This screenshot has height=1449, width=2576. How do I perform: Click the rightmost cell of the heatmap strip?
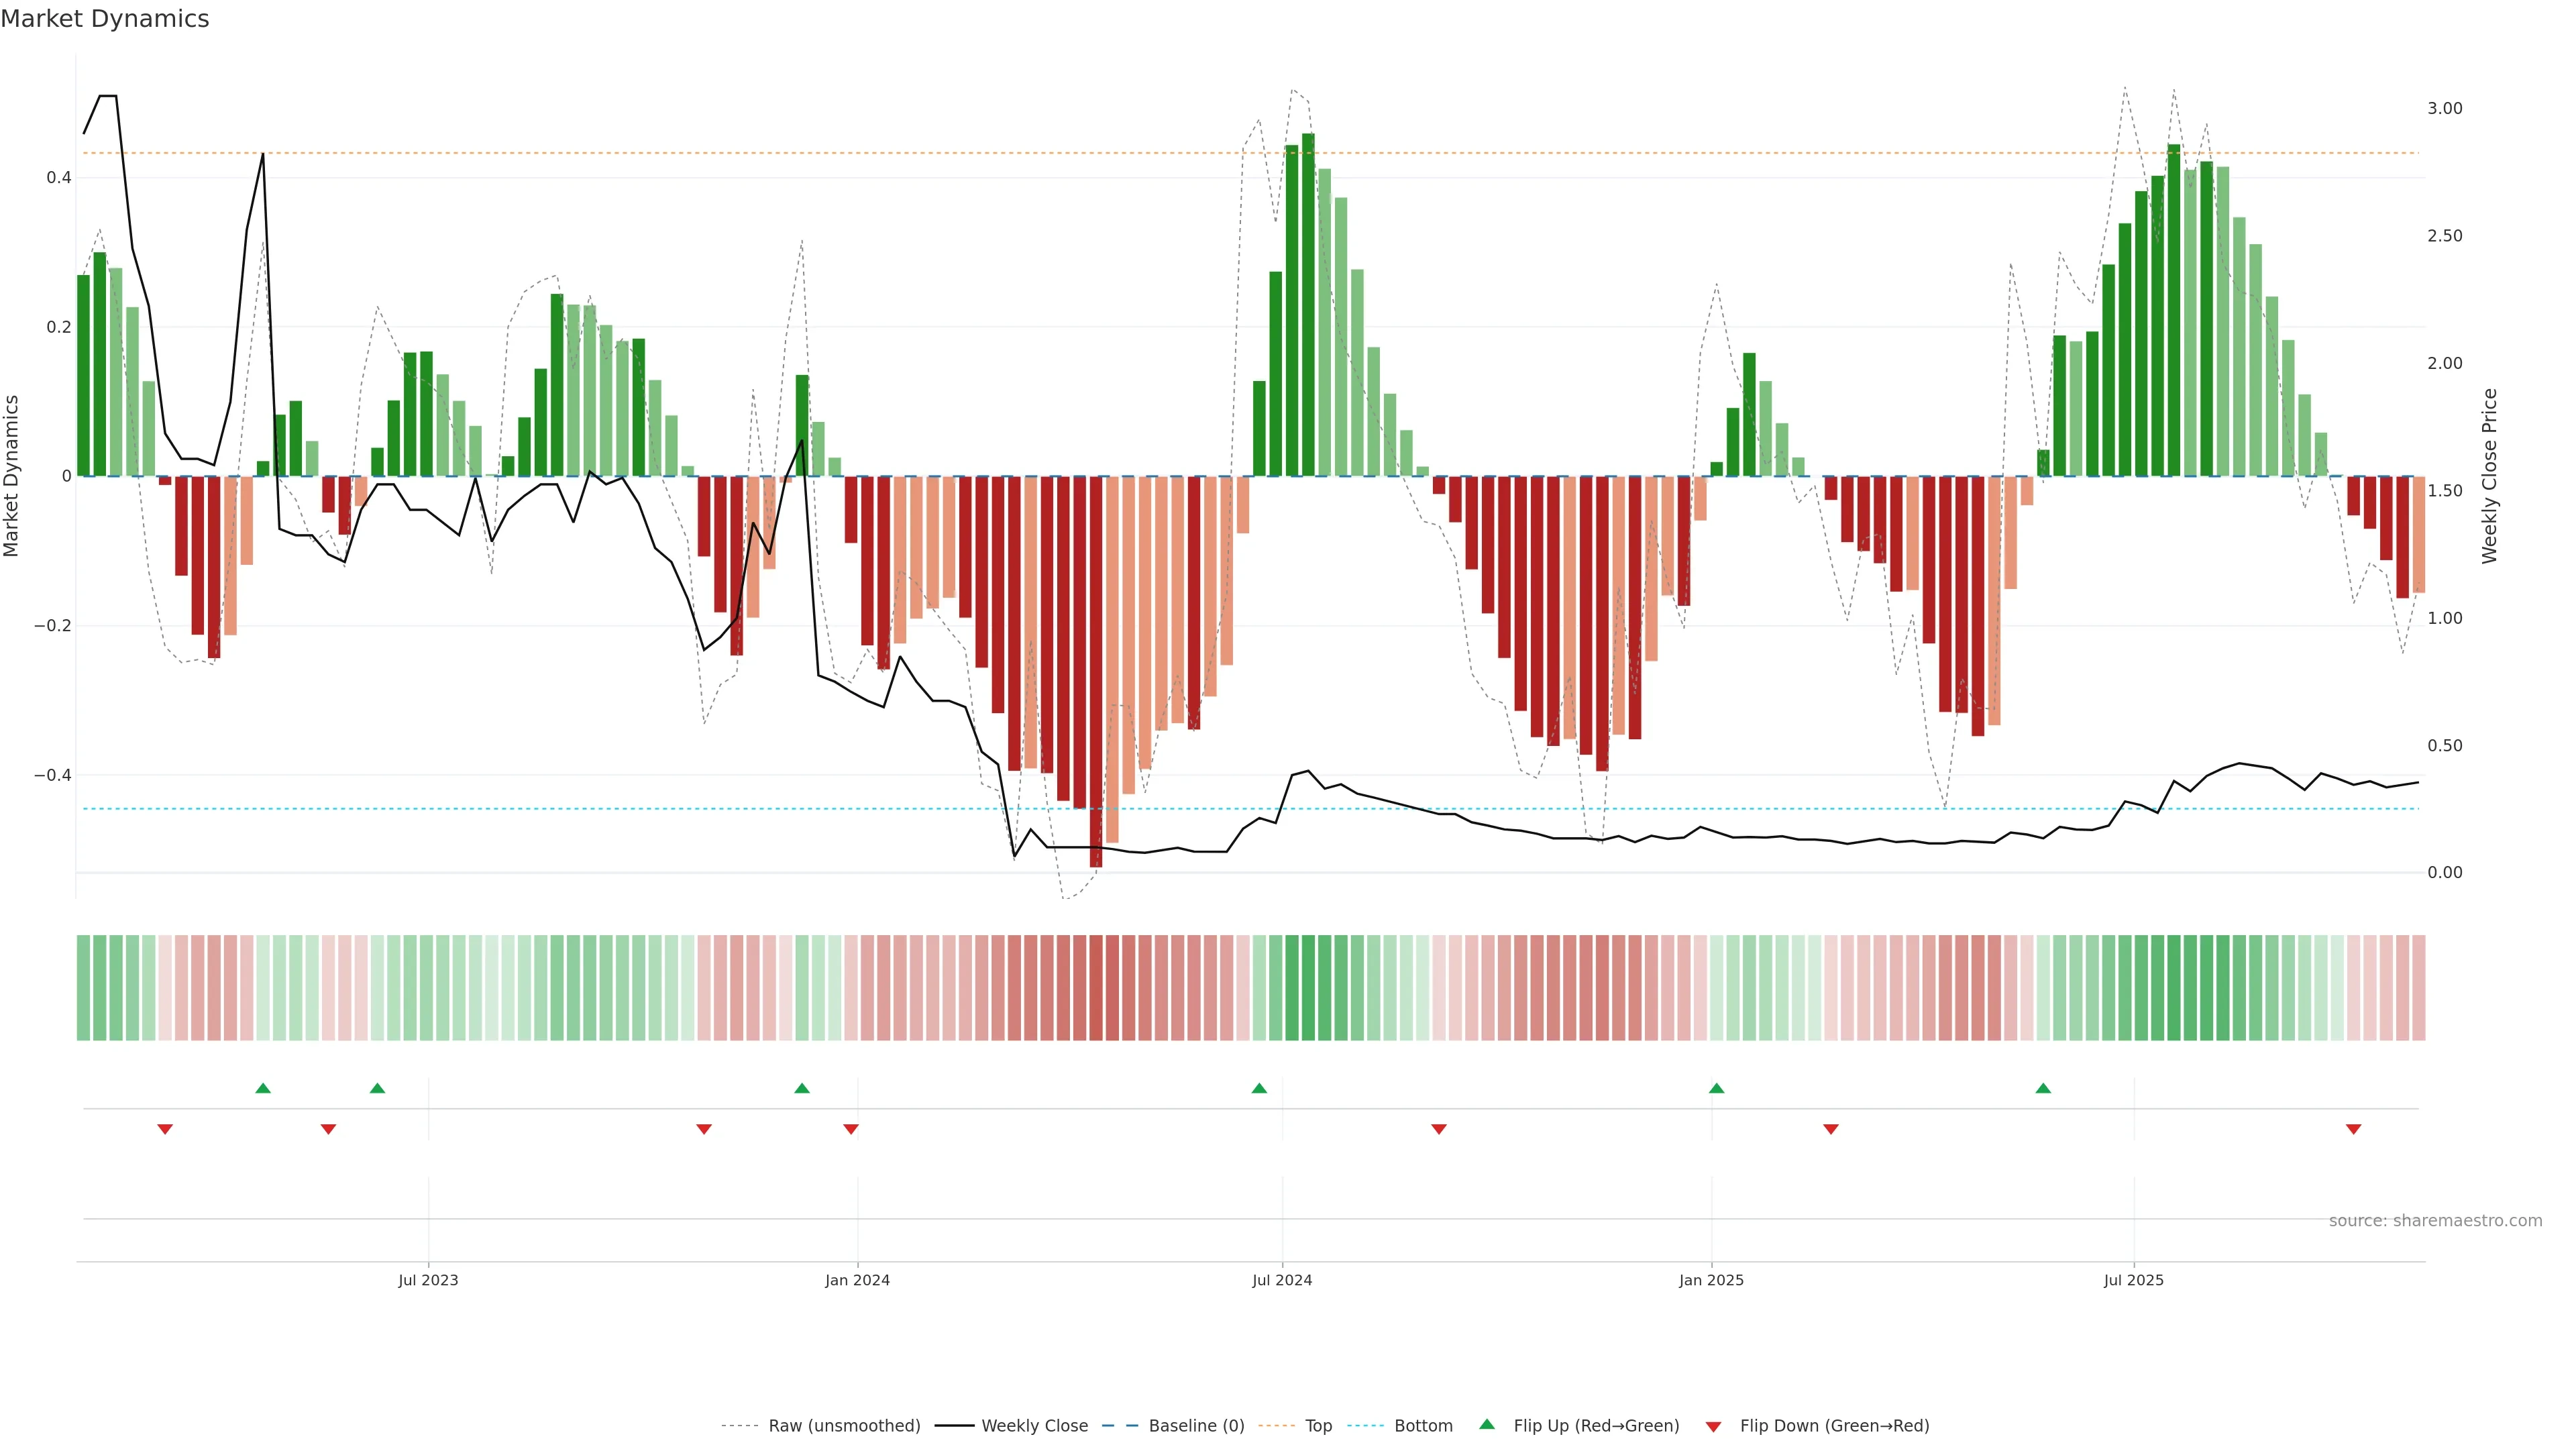click(x=2418, y=988)
